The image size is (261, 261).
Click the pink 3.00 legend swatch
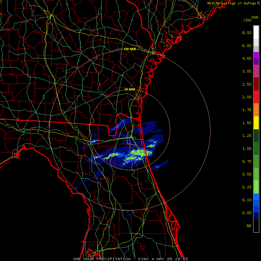click(x=256, y=71)
